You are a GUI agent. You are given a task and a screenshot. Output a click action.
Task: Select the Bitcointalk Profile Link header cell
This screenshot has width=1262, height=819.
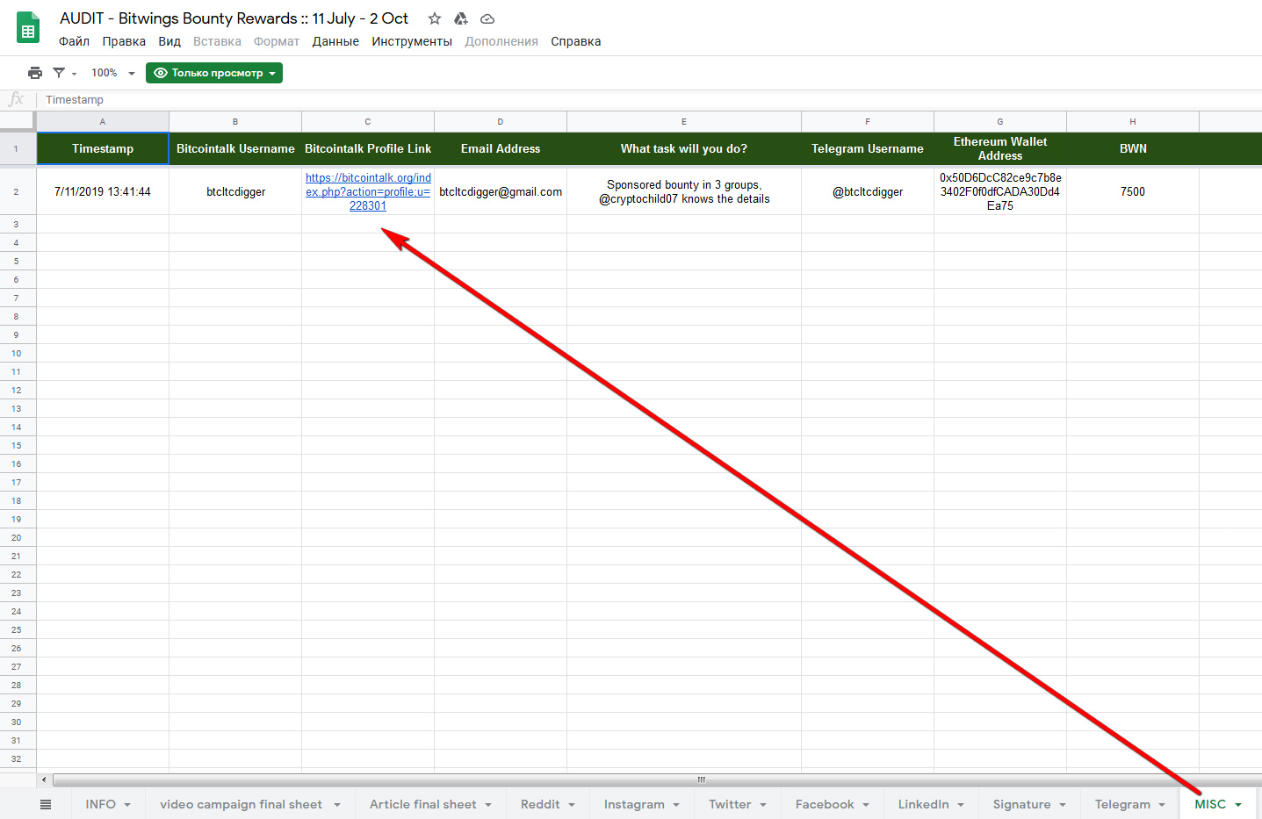[368, 148]
